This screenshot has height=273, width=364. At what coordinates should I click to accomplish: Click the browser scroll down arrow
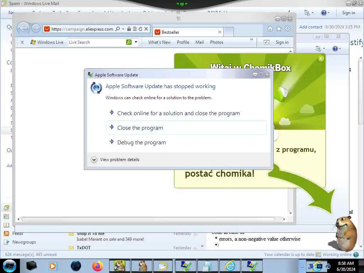click(291, 213)
